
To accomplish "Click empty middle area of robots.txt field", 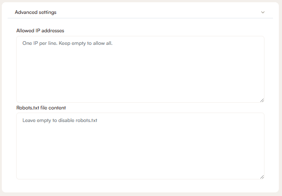I will tap(140, 149).
